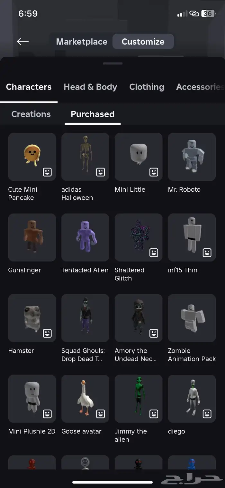Tap the emote badge on Goose avatar

(x=101, y=414)
